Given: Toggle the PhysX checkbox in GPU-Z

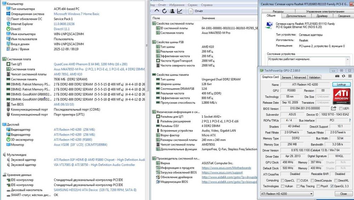Looking at the screenshot, I should click(x=318, y=186).
